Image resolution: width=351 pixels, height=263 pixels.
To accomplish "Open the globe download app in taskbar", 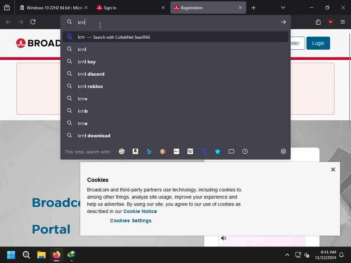I will coord(71,255).
